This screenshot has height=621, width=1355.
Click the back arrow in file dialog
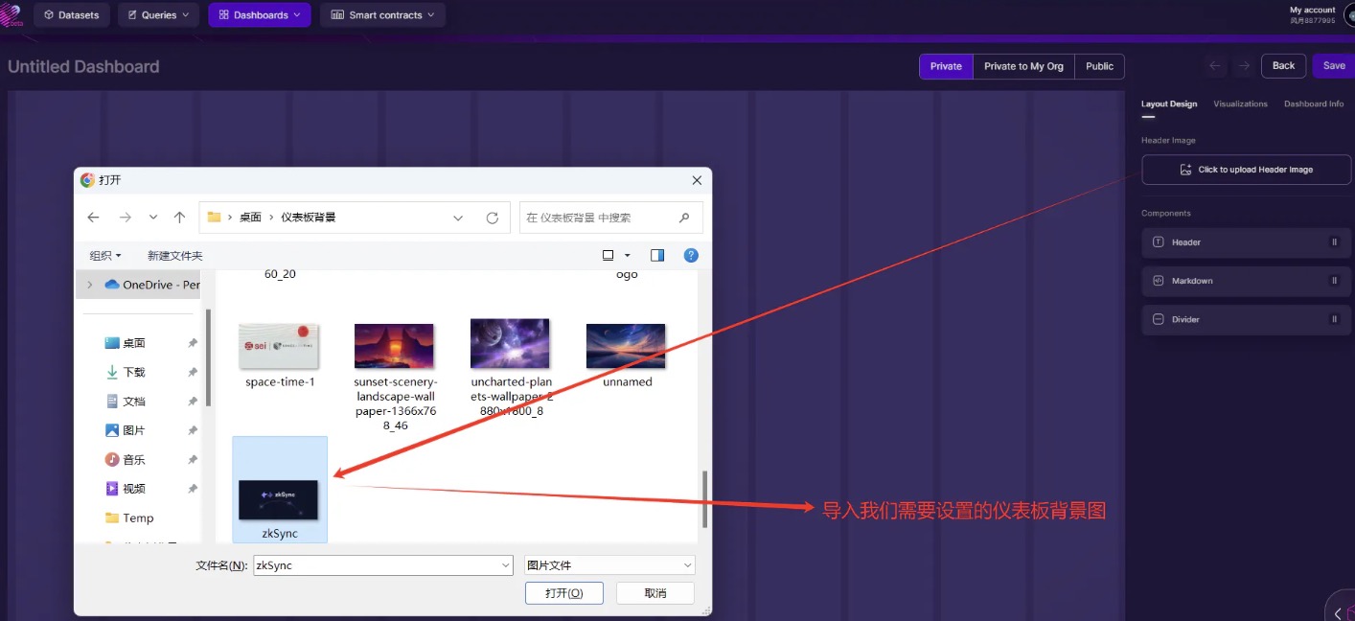(93, 218)
